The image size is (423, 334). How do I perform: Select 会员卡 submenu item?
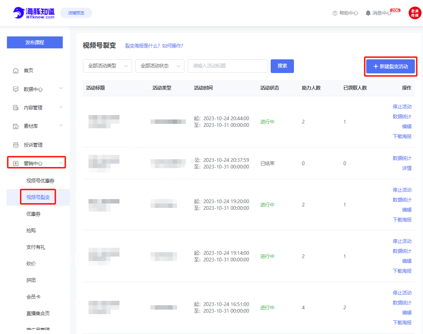(x=34, y=297)
